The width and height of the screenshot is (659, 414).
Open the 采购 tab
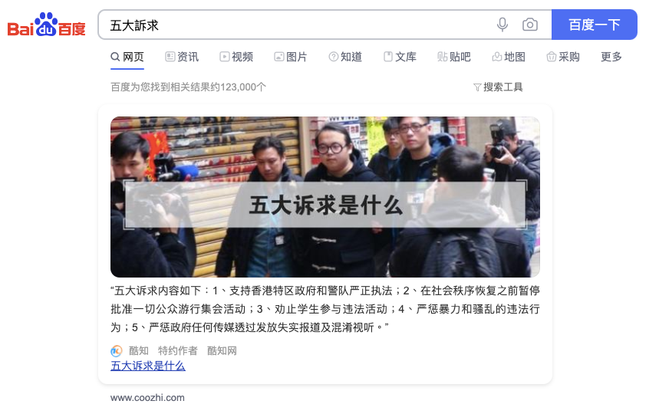563,57
